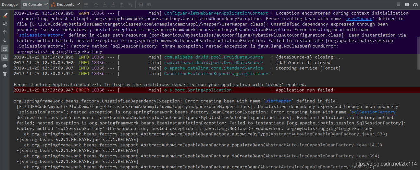Click 'Error starting ApplicationContext' line
420x170 pixels.
pyautogui.click(x=160, y=85)
